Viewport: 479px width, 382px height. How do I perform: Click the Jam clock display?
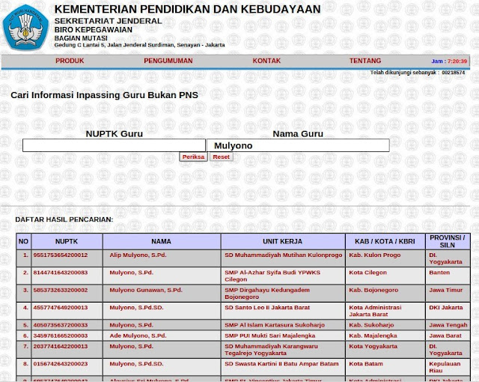[449, 61]
